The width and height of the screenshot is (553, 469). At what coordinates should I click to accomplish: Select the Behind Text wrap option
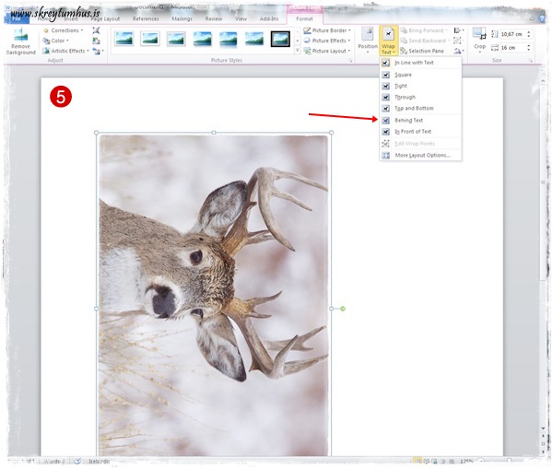pos(410,120)
